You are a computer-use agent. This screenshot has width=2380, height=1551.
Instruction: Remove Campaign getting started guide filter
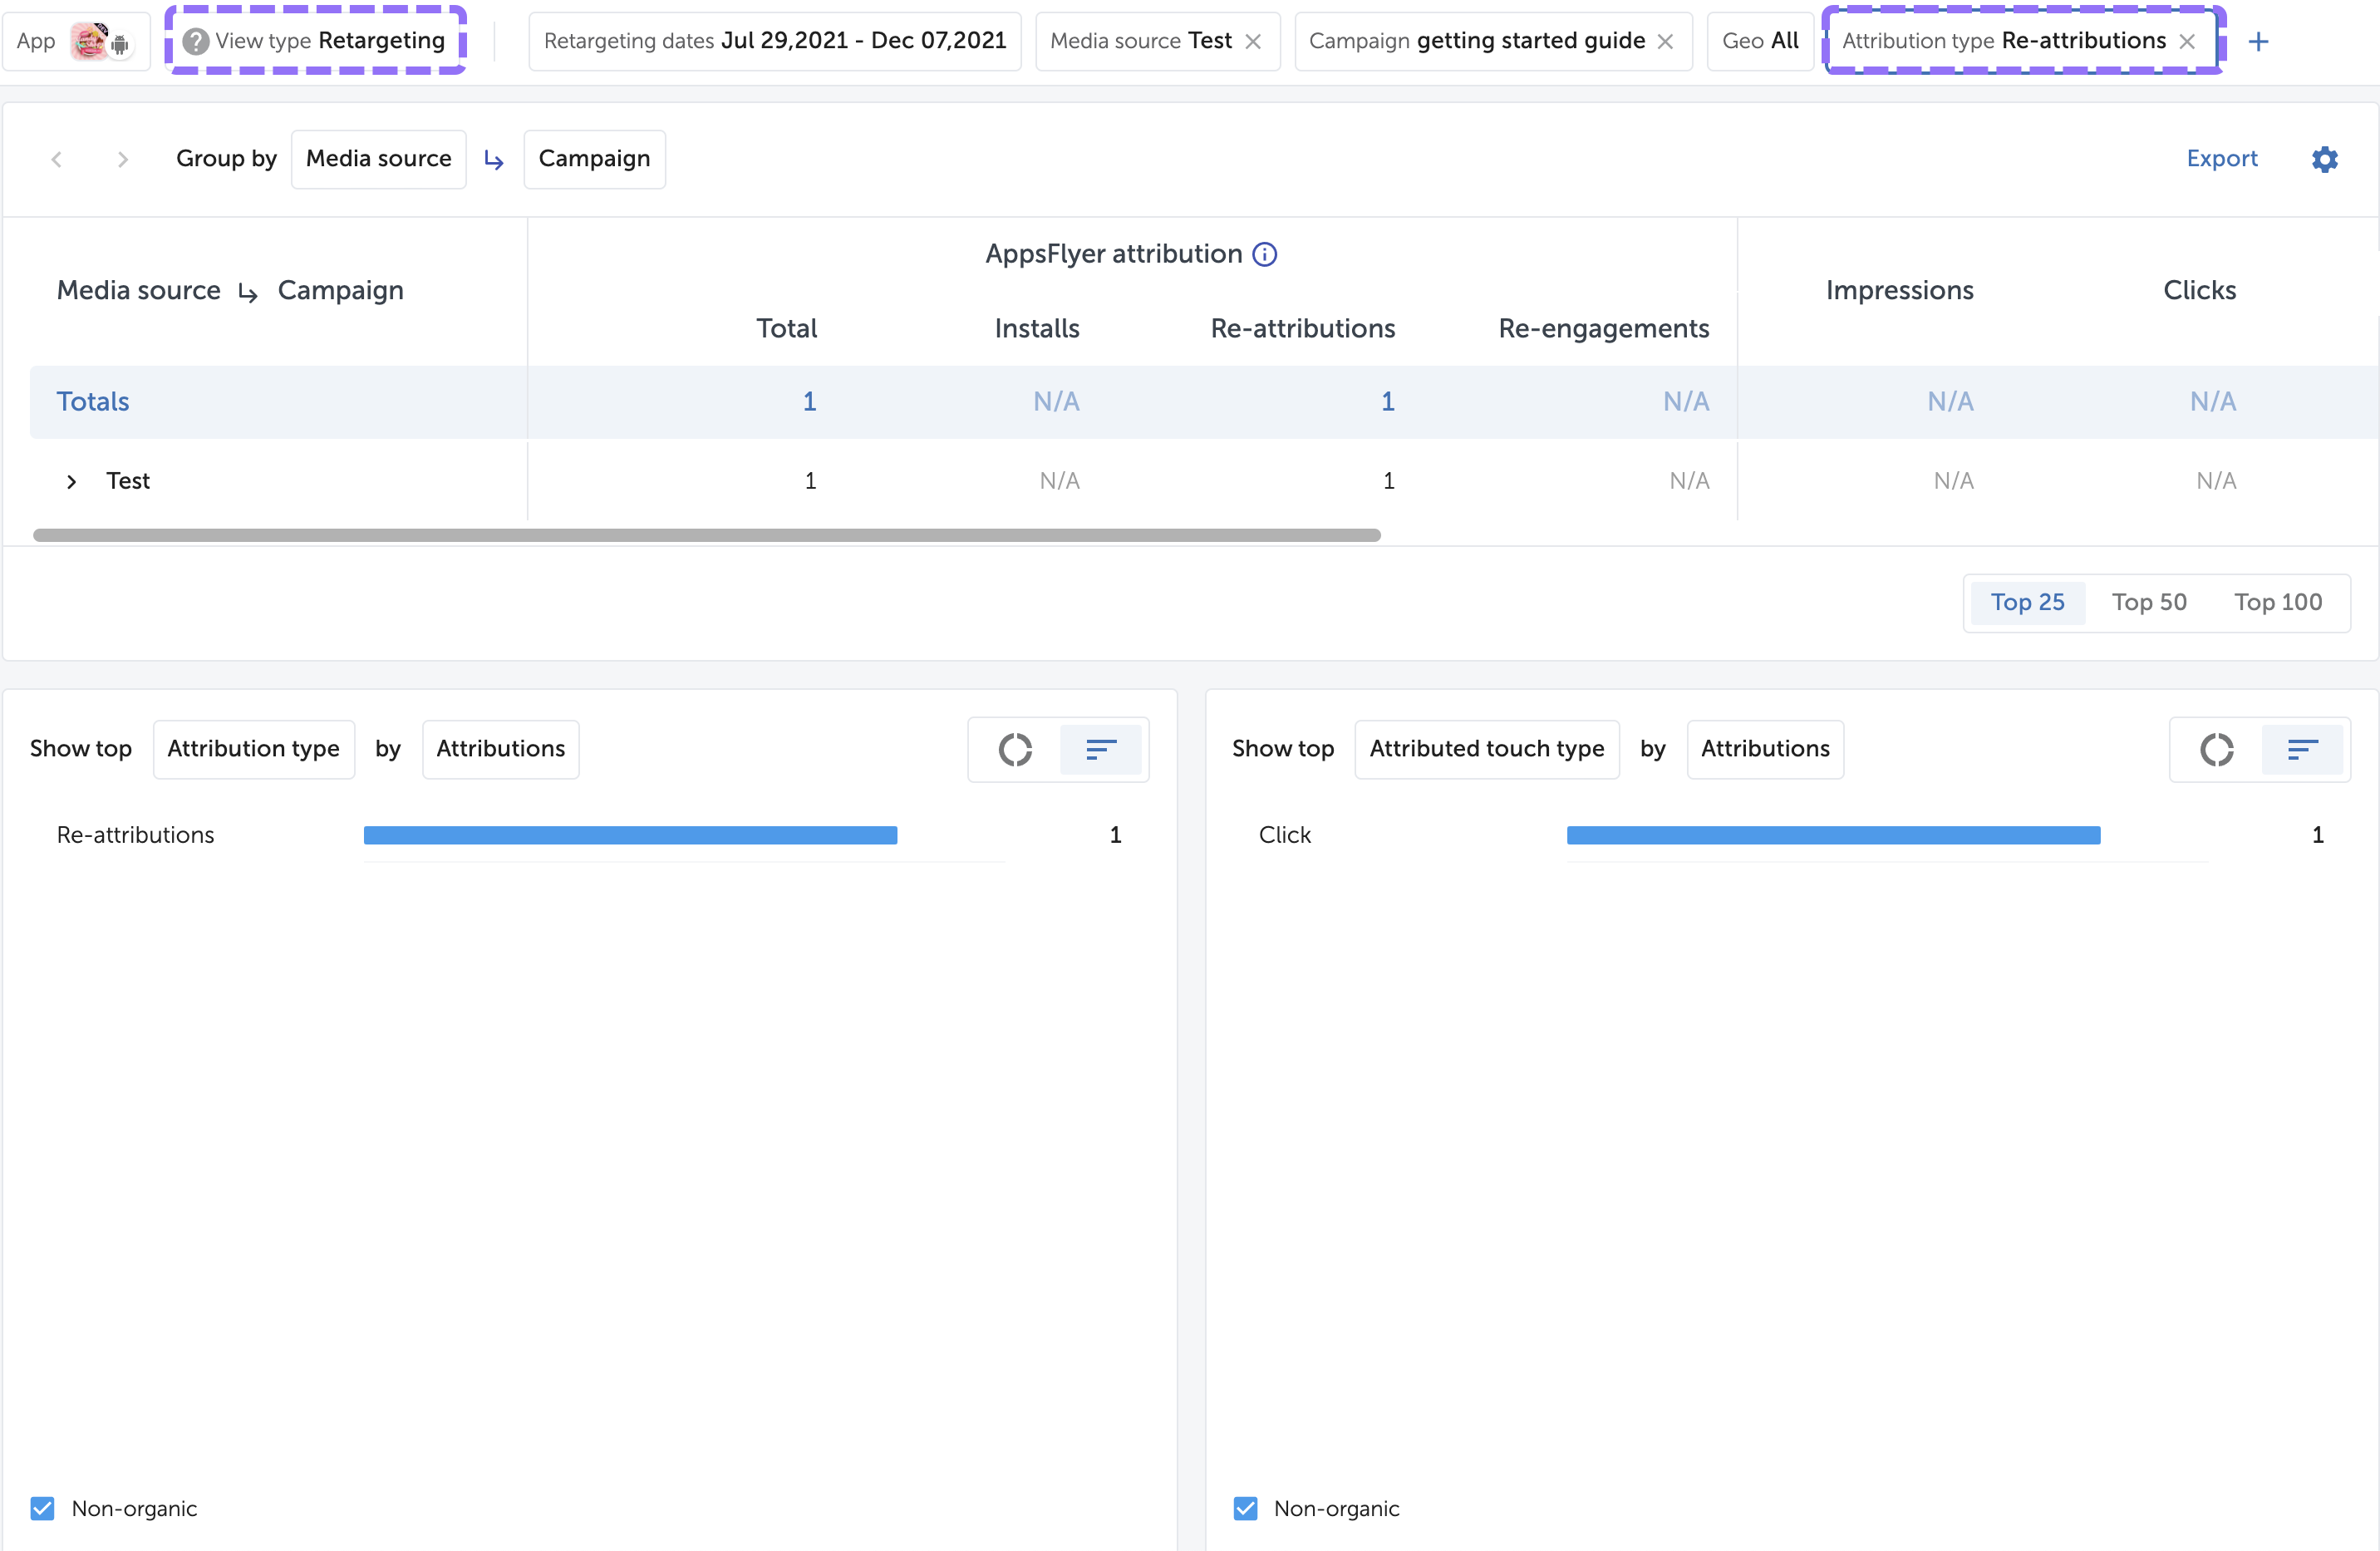[1665, 41]
